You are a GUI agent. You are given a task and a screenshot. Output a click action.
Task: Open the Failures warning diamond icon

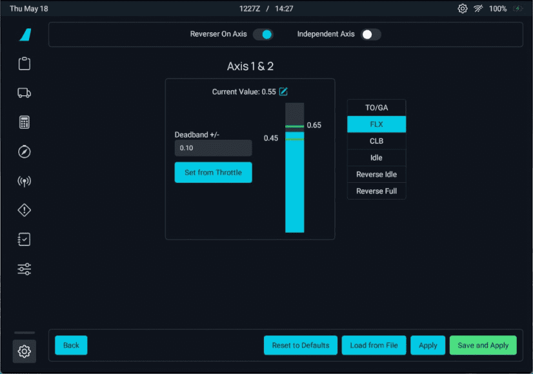[x=25, y=210]
